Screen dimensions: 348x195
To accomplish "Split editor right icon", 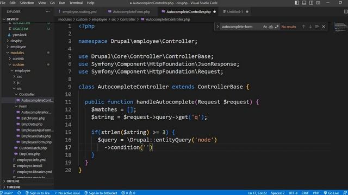I will 345,12.
